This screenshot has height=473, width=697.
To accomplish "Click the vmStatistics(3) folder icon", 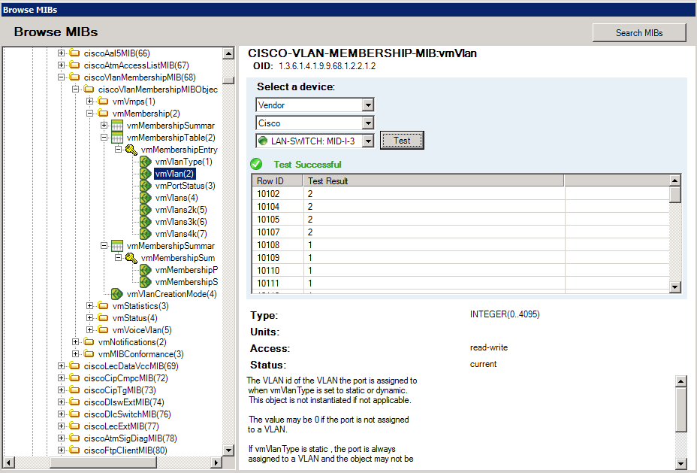I will pyautogui.click(x=103, y=306).
